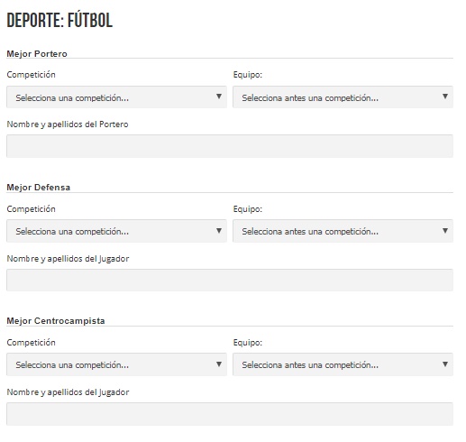Click arrow icon of Defensa Equipo select

coord(445,231)
